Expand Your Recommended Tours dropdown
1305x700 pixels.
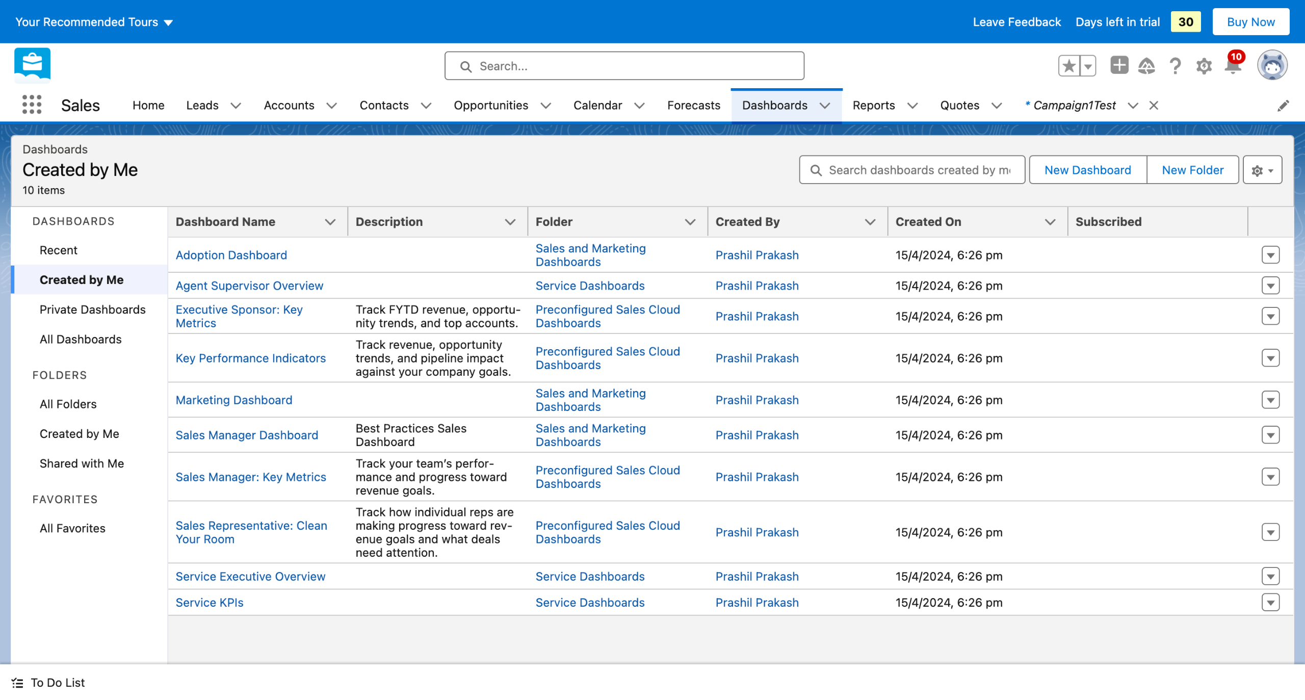94,22
